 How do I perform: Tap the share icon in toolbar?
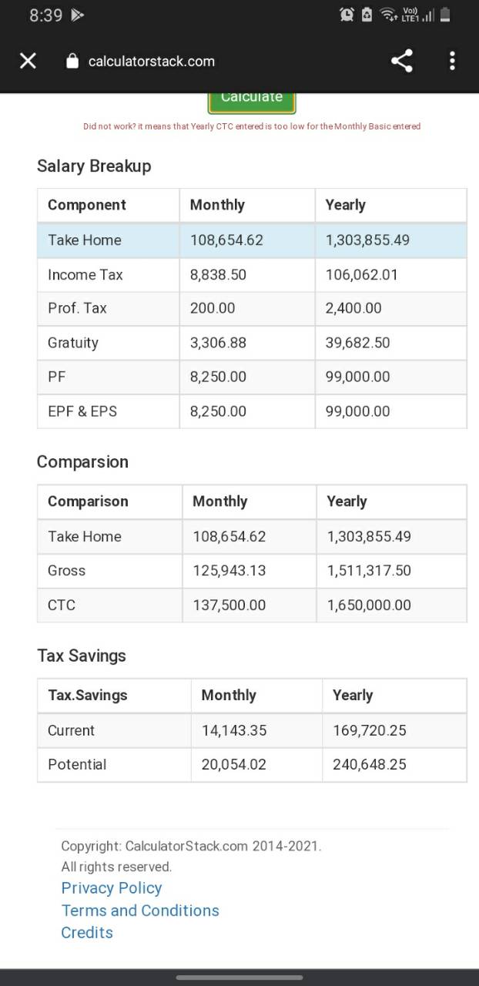point(401,61)
